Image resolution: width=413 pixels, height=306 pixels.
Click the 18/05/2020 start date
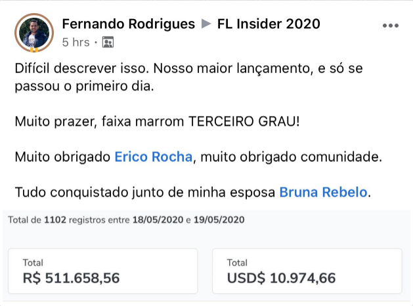click(158, 220)
